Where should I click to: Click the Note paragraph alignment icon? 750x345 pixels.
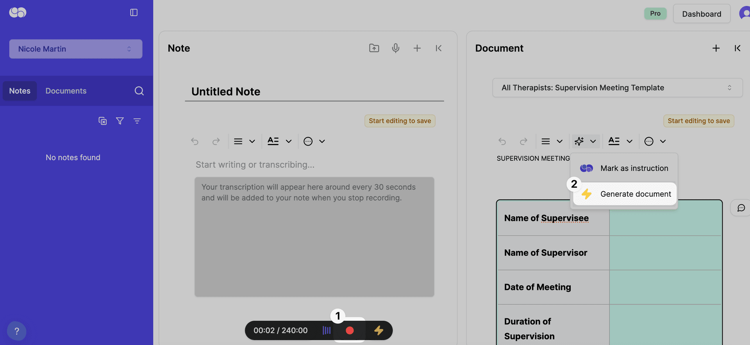click(x=238, y=141)
